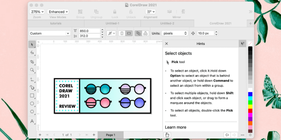This screenshot has width=281, height=140.
Task: Toggle the Hints docker tab icon
Action: tap(242, 44)
